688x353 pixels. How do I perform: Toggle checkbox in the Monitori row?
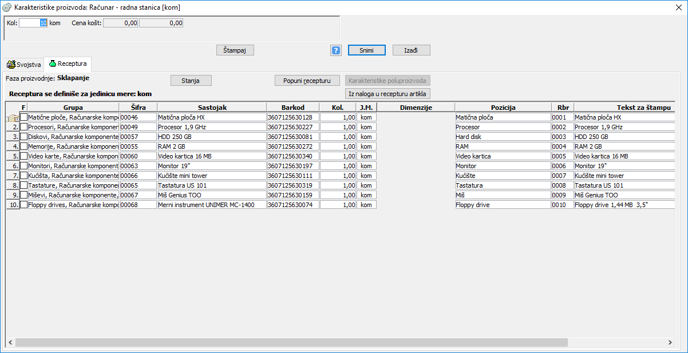24,166
